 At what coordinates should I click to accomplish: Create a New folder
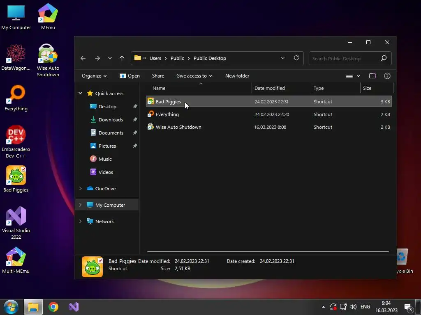[x=237, y=76]
